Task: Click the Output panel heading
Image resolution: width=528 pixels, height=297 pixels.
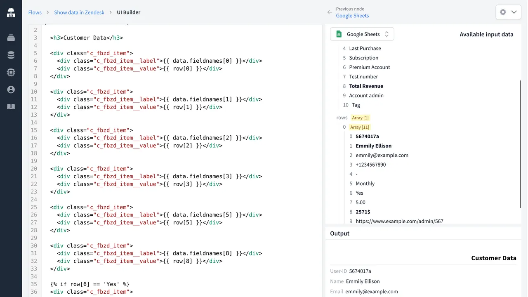Action: coord(339,233)
